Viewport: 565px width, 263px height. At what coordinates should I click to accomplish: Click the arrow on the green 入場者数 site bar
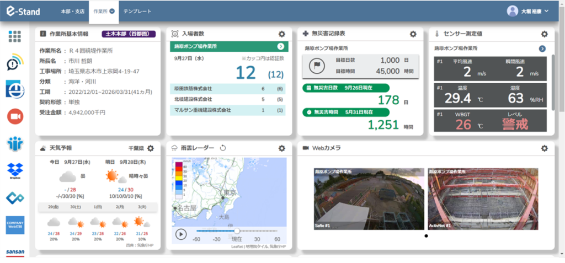280,47
